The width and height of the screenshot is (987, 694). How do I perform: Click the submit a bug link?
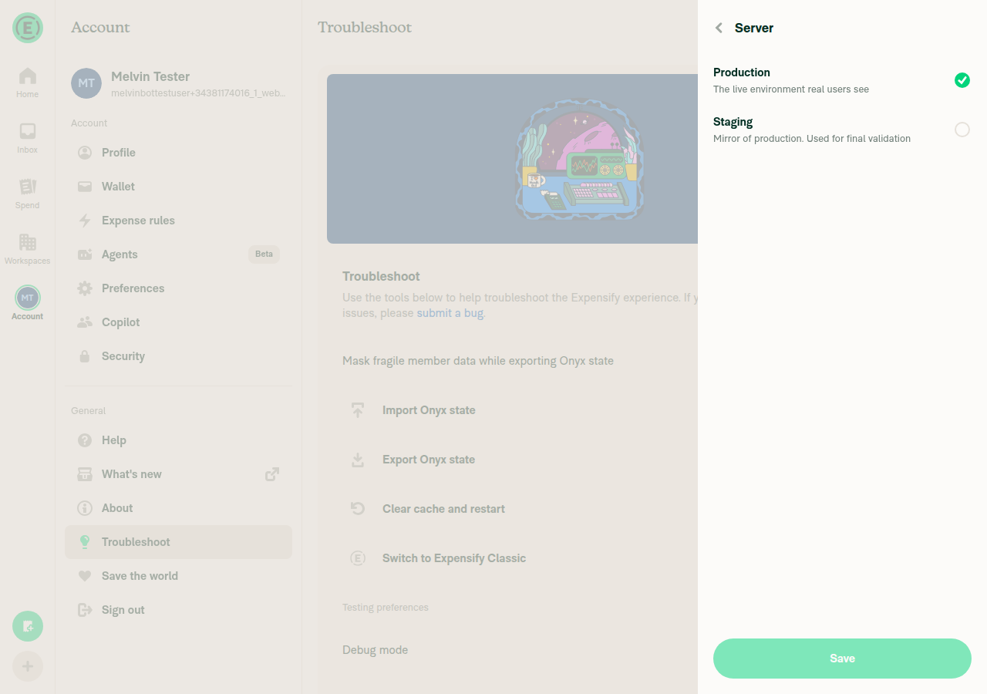click(x=450, y=313)
